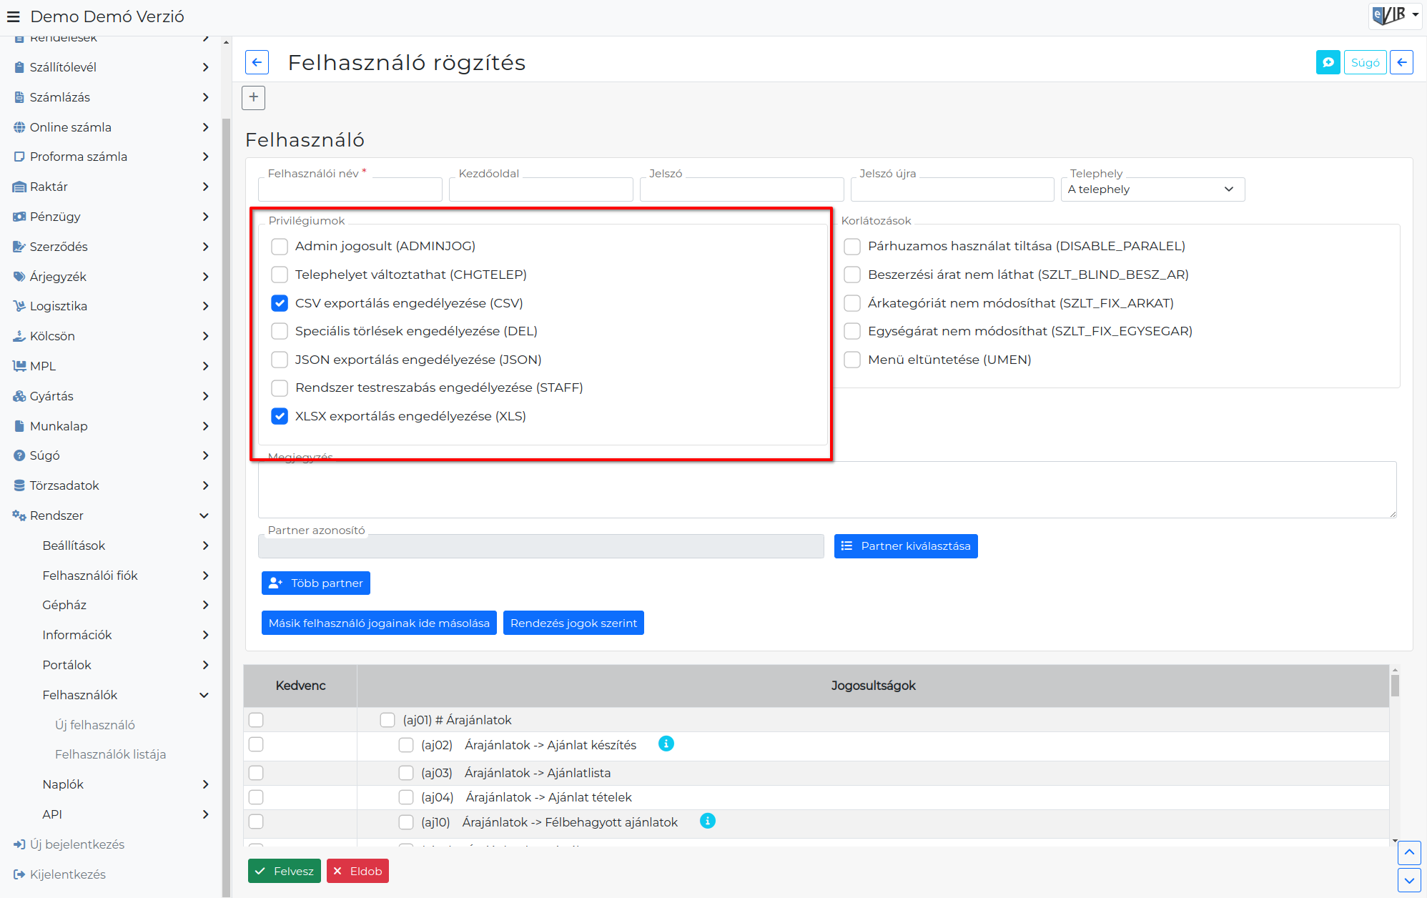Screen dimensions: 1427x898
Task: Open Felhasználók listája in the sidebar
Action: (x=110, y=754)
